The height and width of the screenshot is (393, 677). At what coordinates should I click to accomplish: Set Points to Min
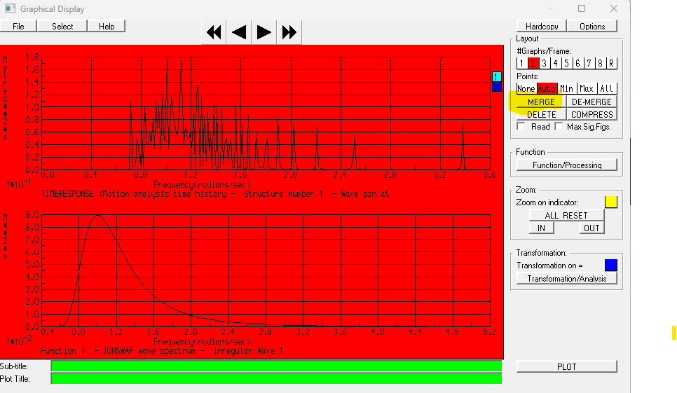coord(566,88)
